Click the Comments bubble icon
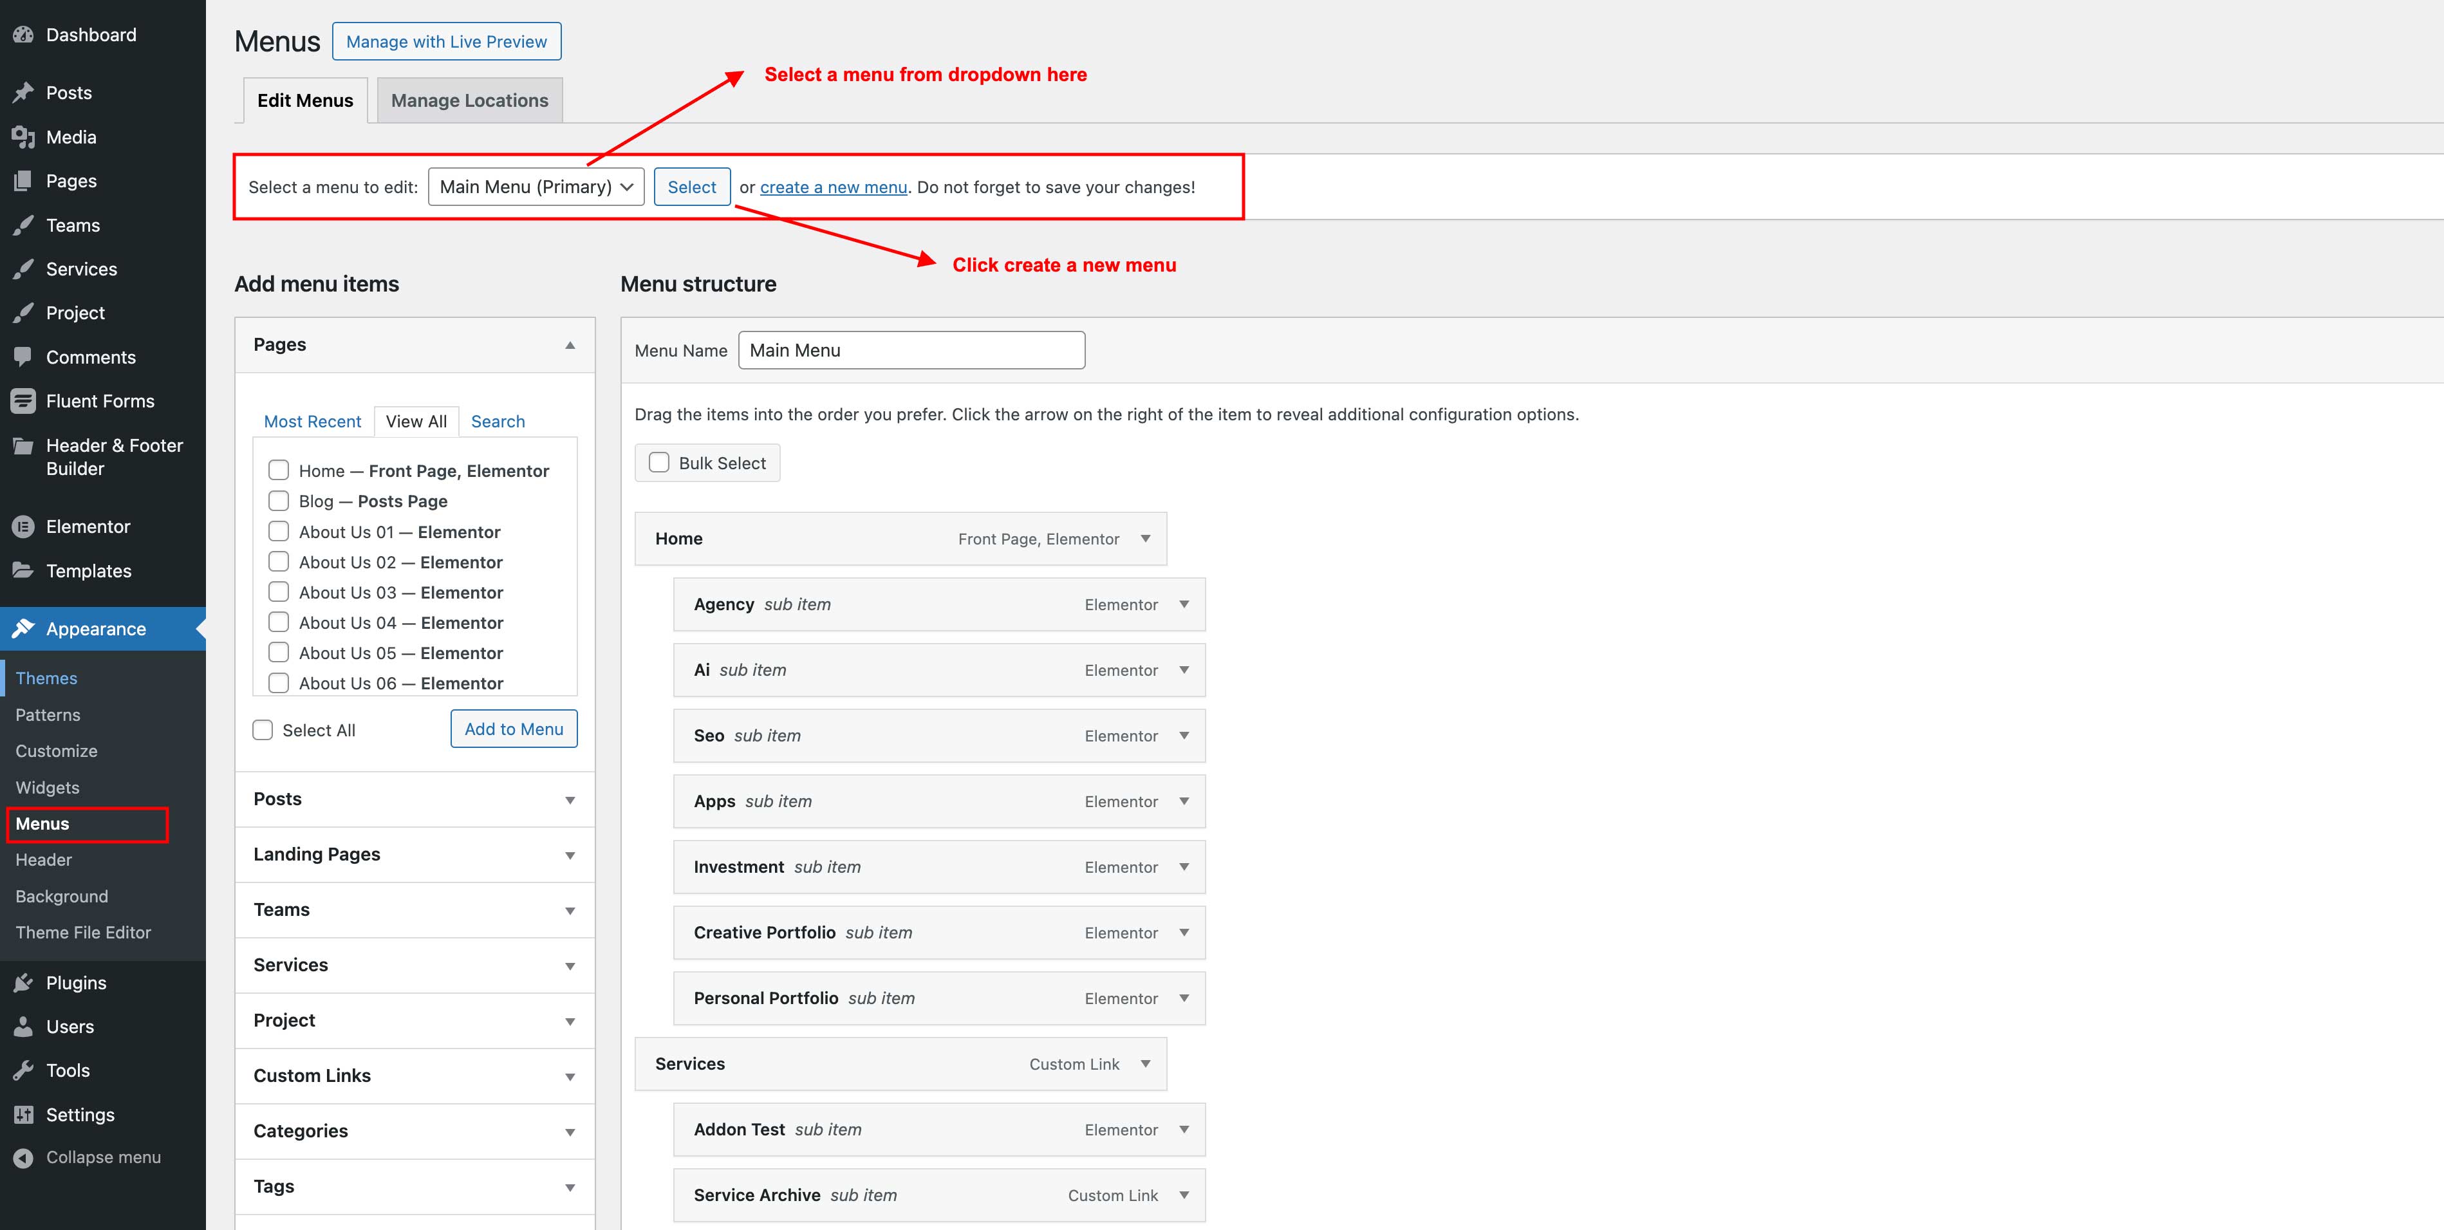This screenshot has height=1230, width=2444. click(x=24, y=357)
